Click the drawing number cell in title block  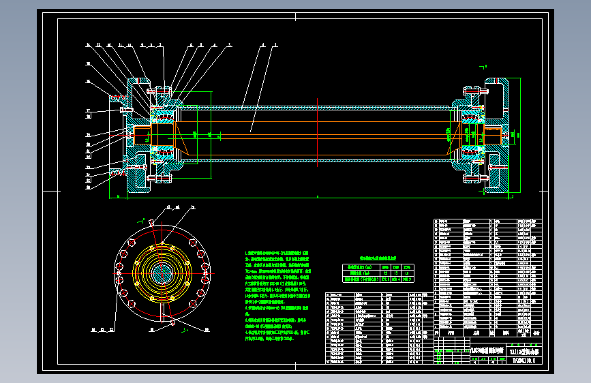tap(524, 361)
